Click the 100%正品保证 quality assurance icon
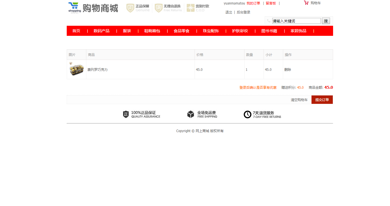The width and height of the screenshot is (390, 206). (126, 114)
